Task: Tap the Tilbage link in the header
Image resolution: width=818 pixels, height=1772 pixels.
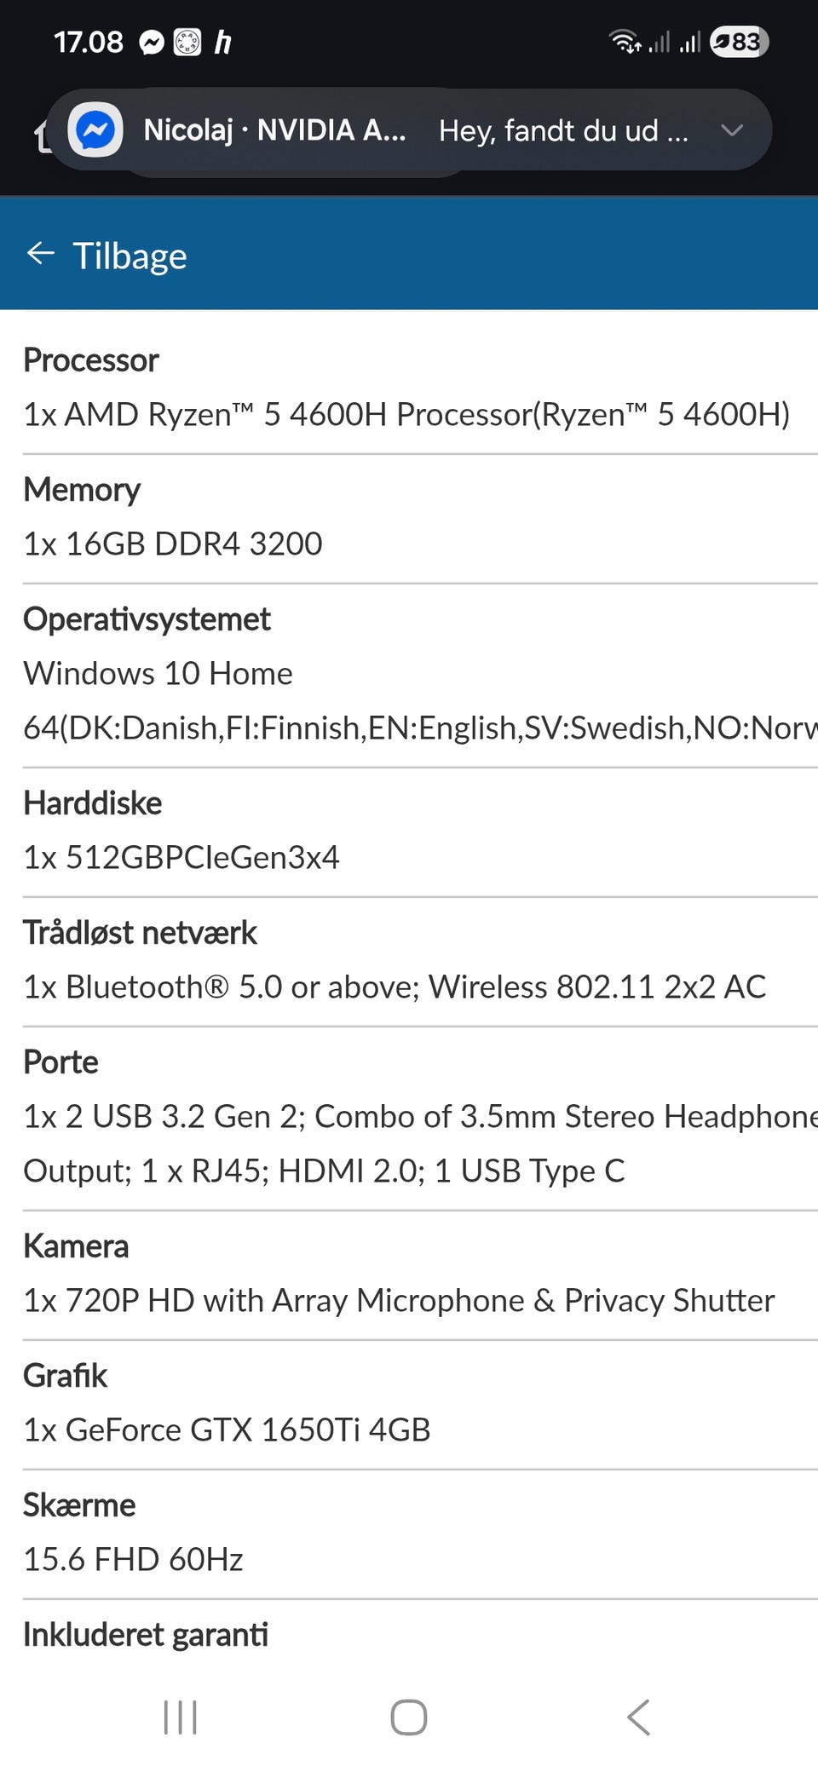Action: click(x=130, y=256)
